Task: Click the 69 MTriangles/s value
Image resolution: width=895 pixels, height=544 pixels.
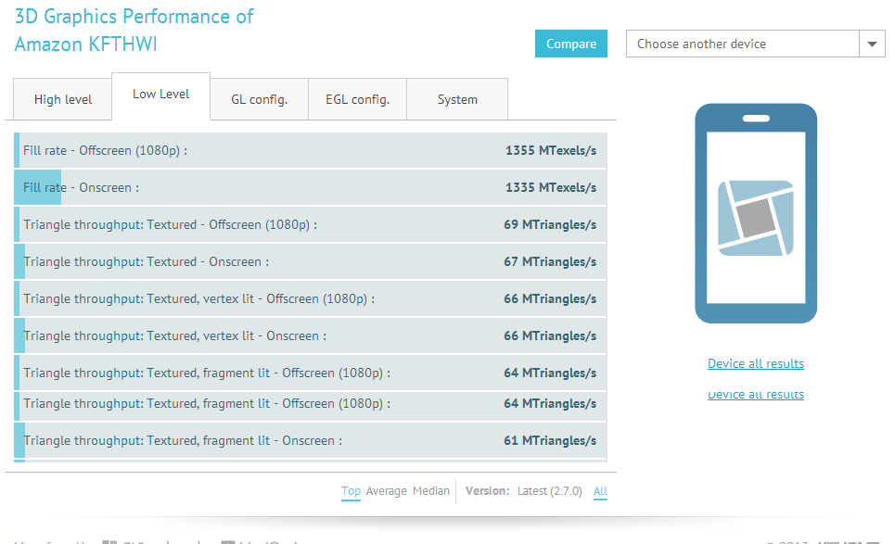Action: click(550, 224)
